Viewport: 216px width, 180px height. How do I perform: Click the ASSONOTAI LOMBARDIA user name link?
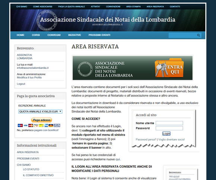pyautogui.click(x=25, y=57)
